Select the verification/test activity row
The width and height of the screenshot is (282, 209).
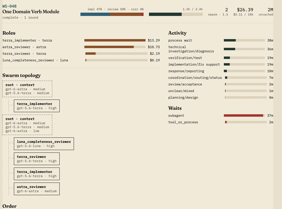(x=221, y=58)
